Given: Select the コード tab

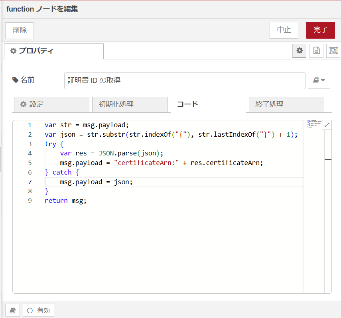Looking at the screenshot, I should point(208,104).
